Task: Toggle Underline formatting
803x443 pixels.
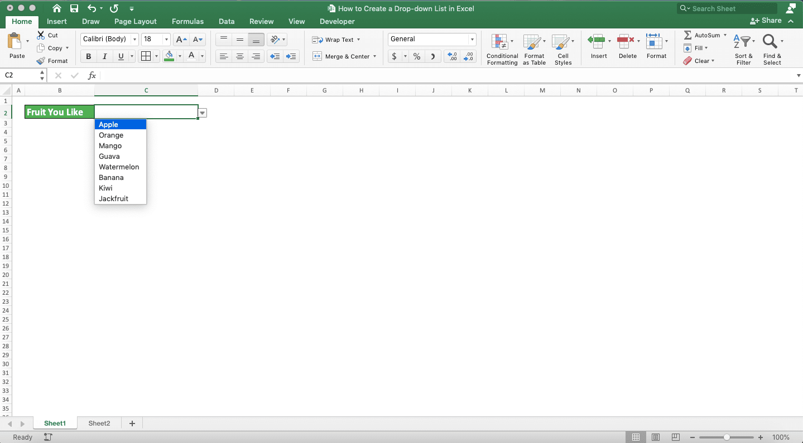Action: click(121, 56)
